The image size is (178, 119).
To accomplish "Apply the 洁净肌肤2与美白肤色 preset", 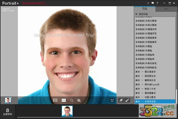I will coord(146,63).
